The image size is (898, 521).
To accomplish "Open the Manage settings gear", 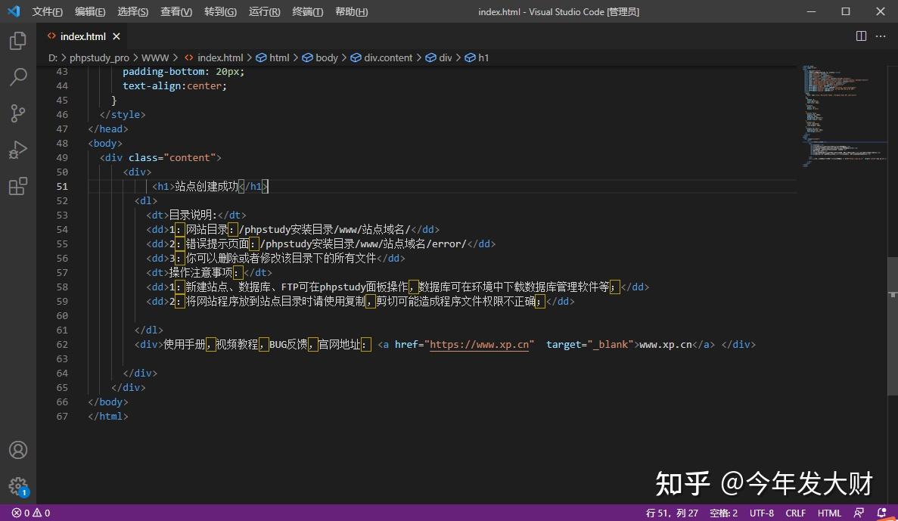I will click(17, 486).
